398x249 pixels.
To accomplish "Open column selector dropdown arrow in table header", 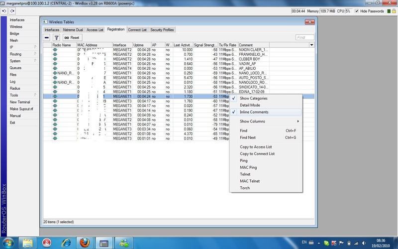I will click(x=311, y=45).
